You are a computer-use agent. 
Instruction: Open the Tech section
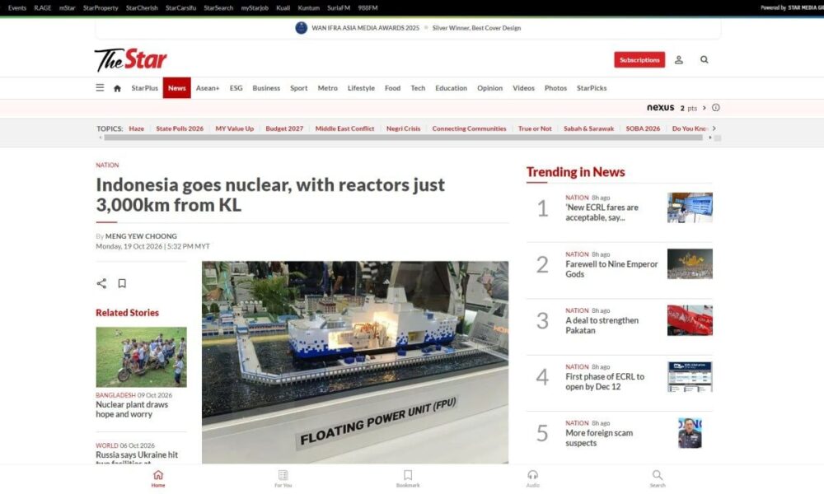(418, 88)
